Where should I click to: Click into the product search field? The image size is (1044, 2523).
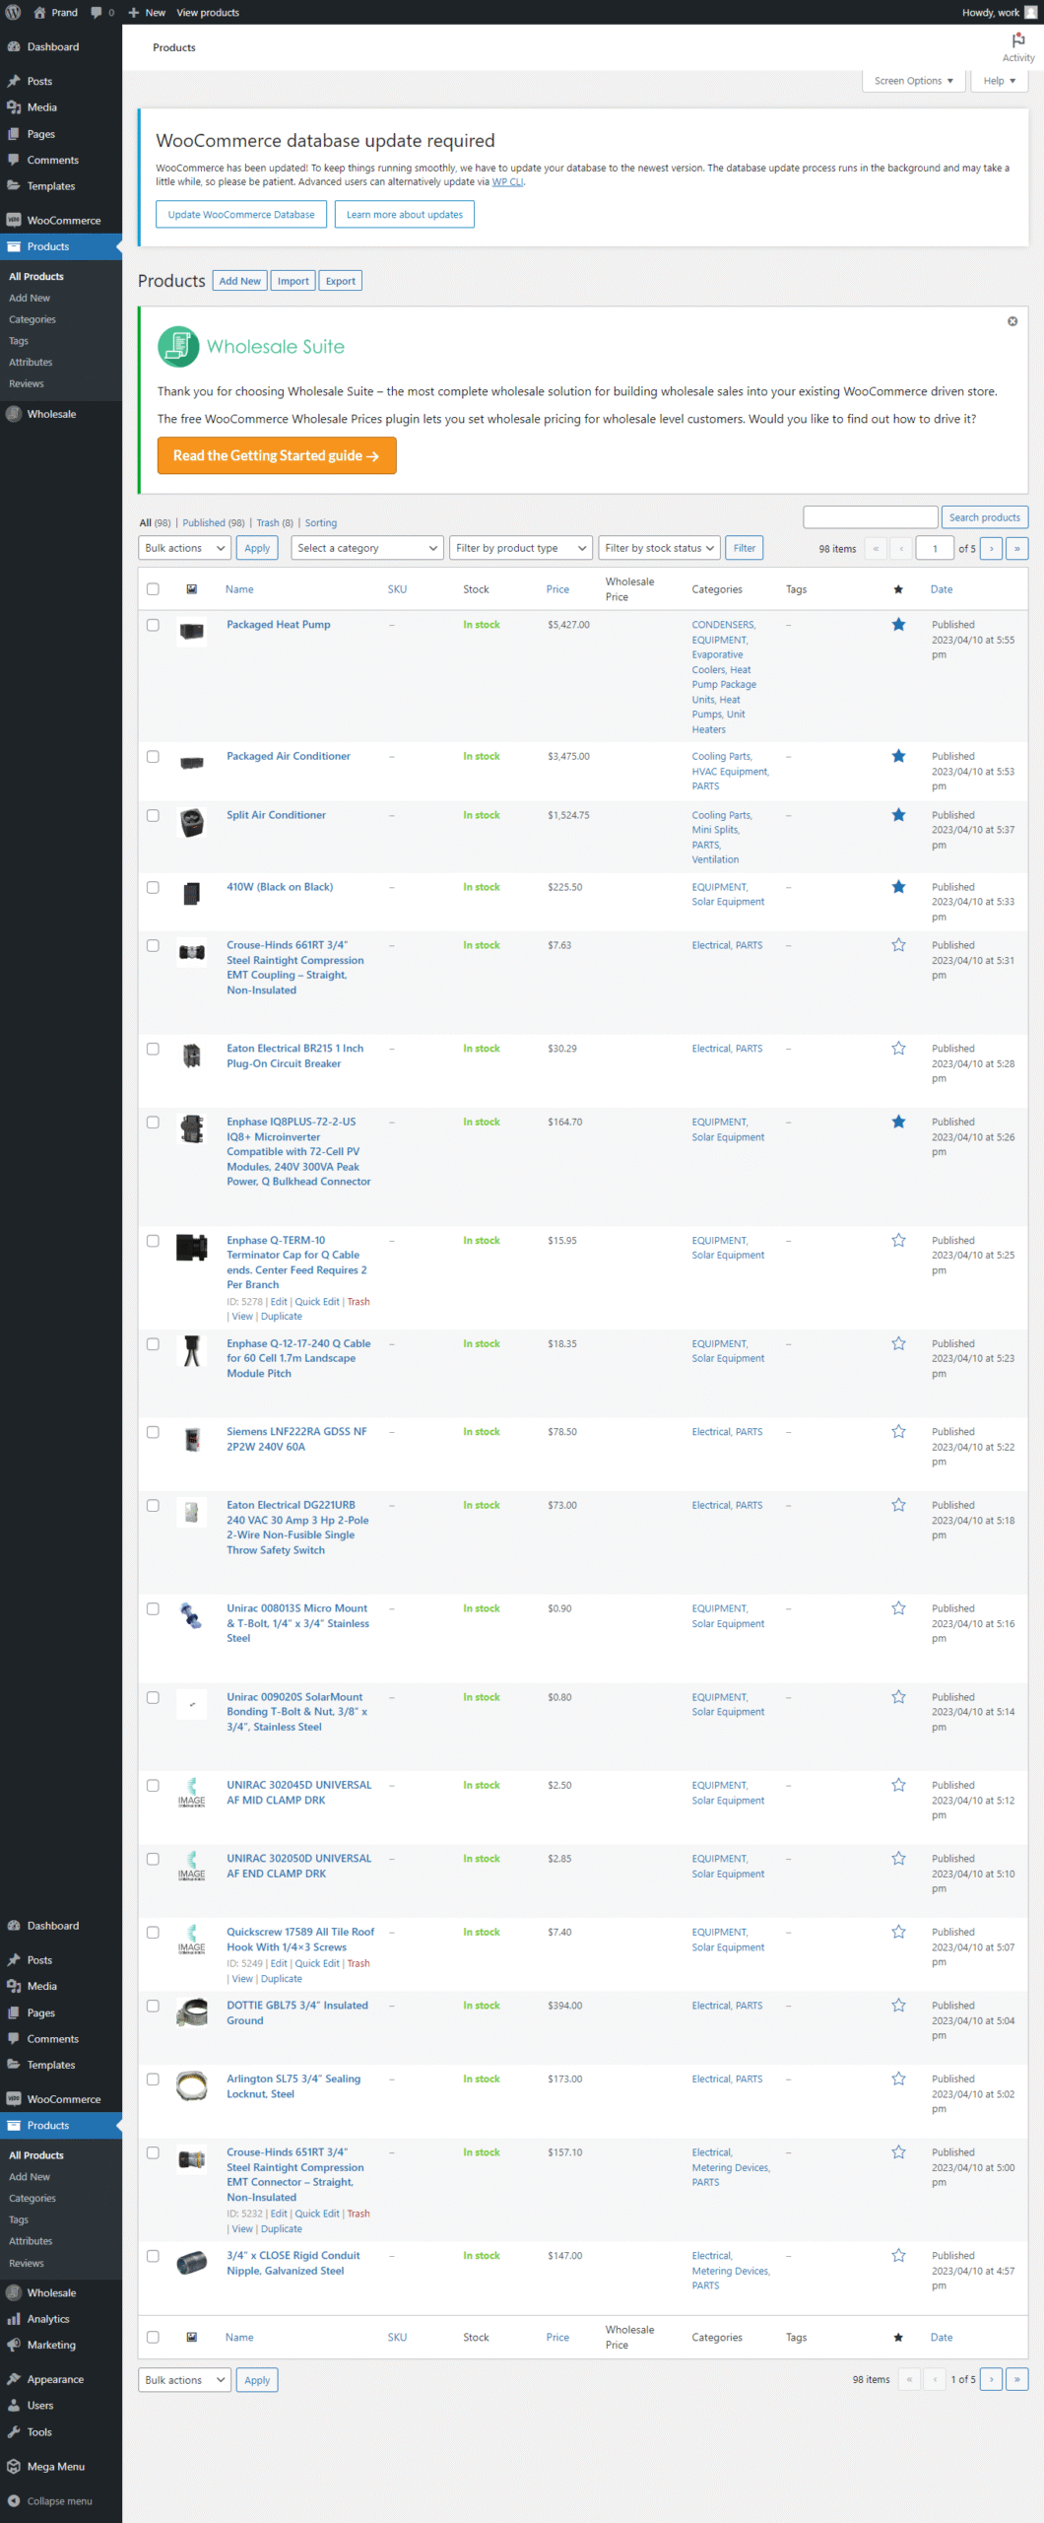[870, 517]
